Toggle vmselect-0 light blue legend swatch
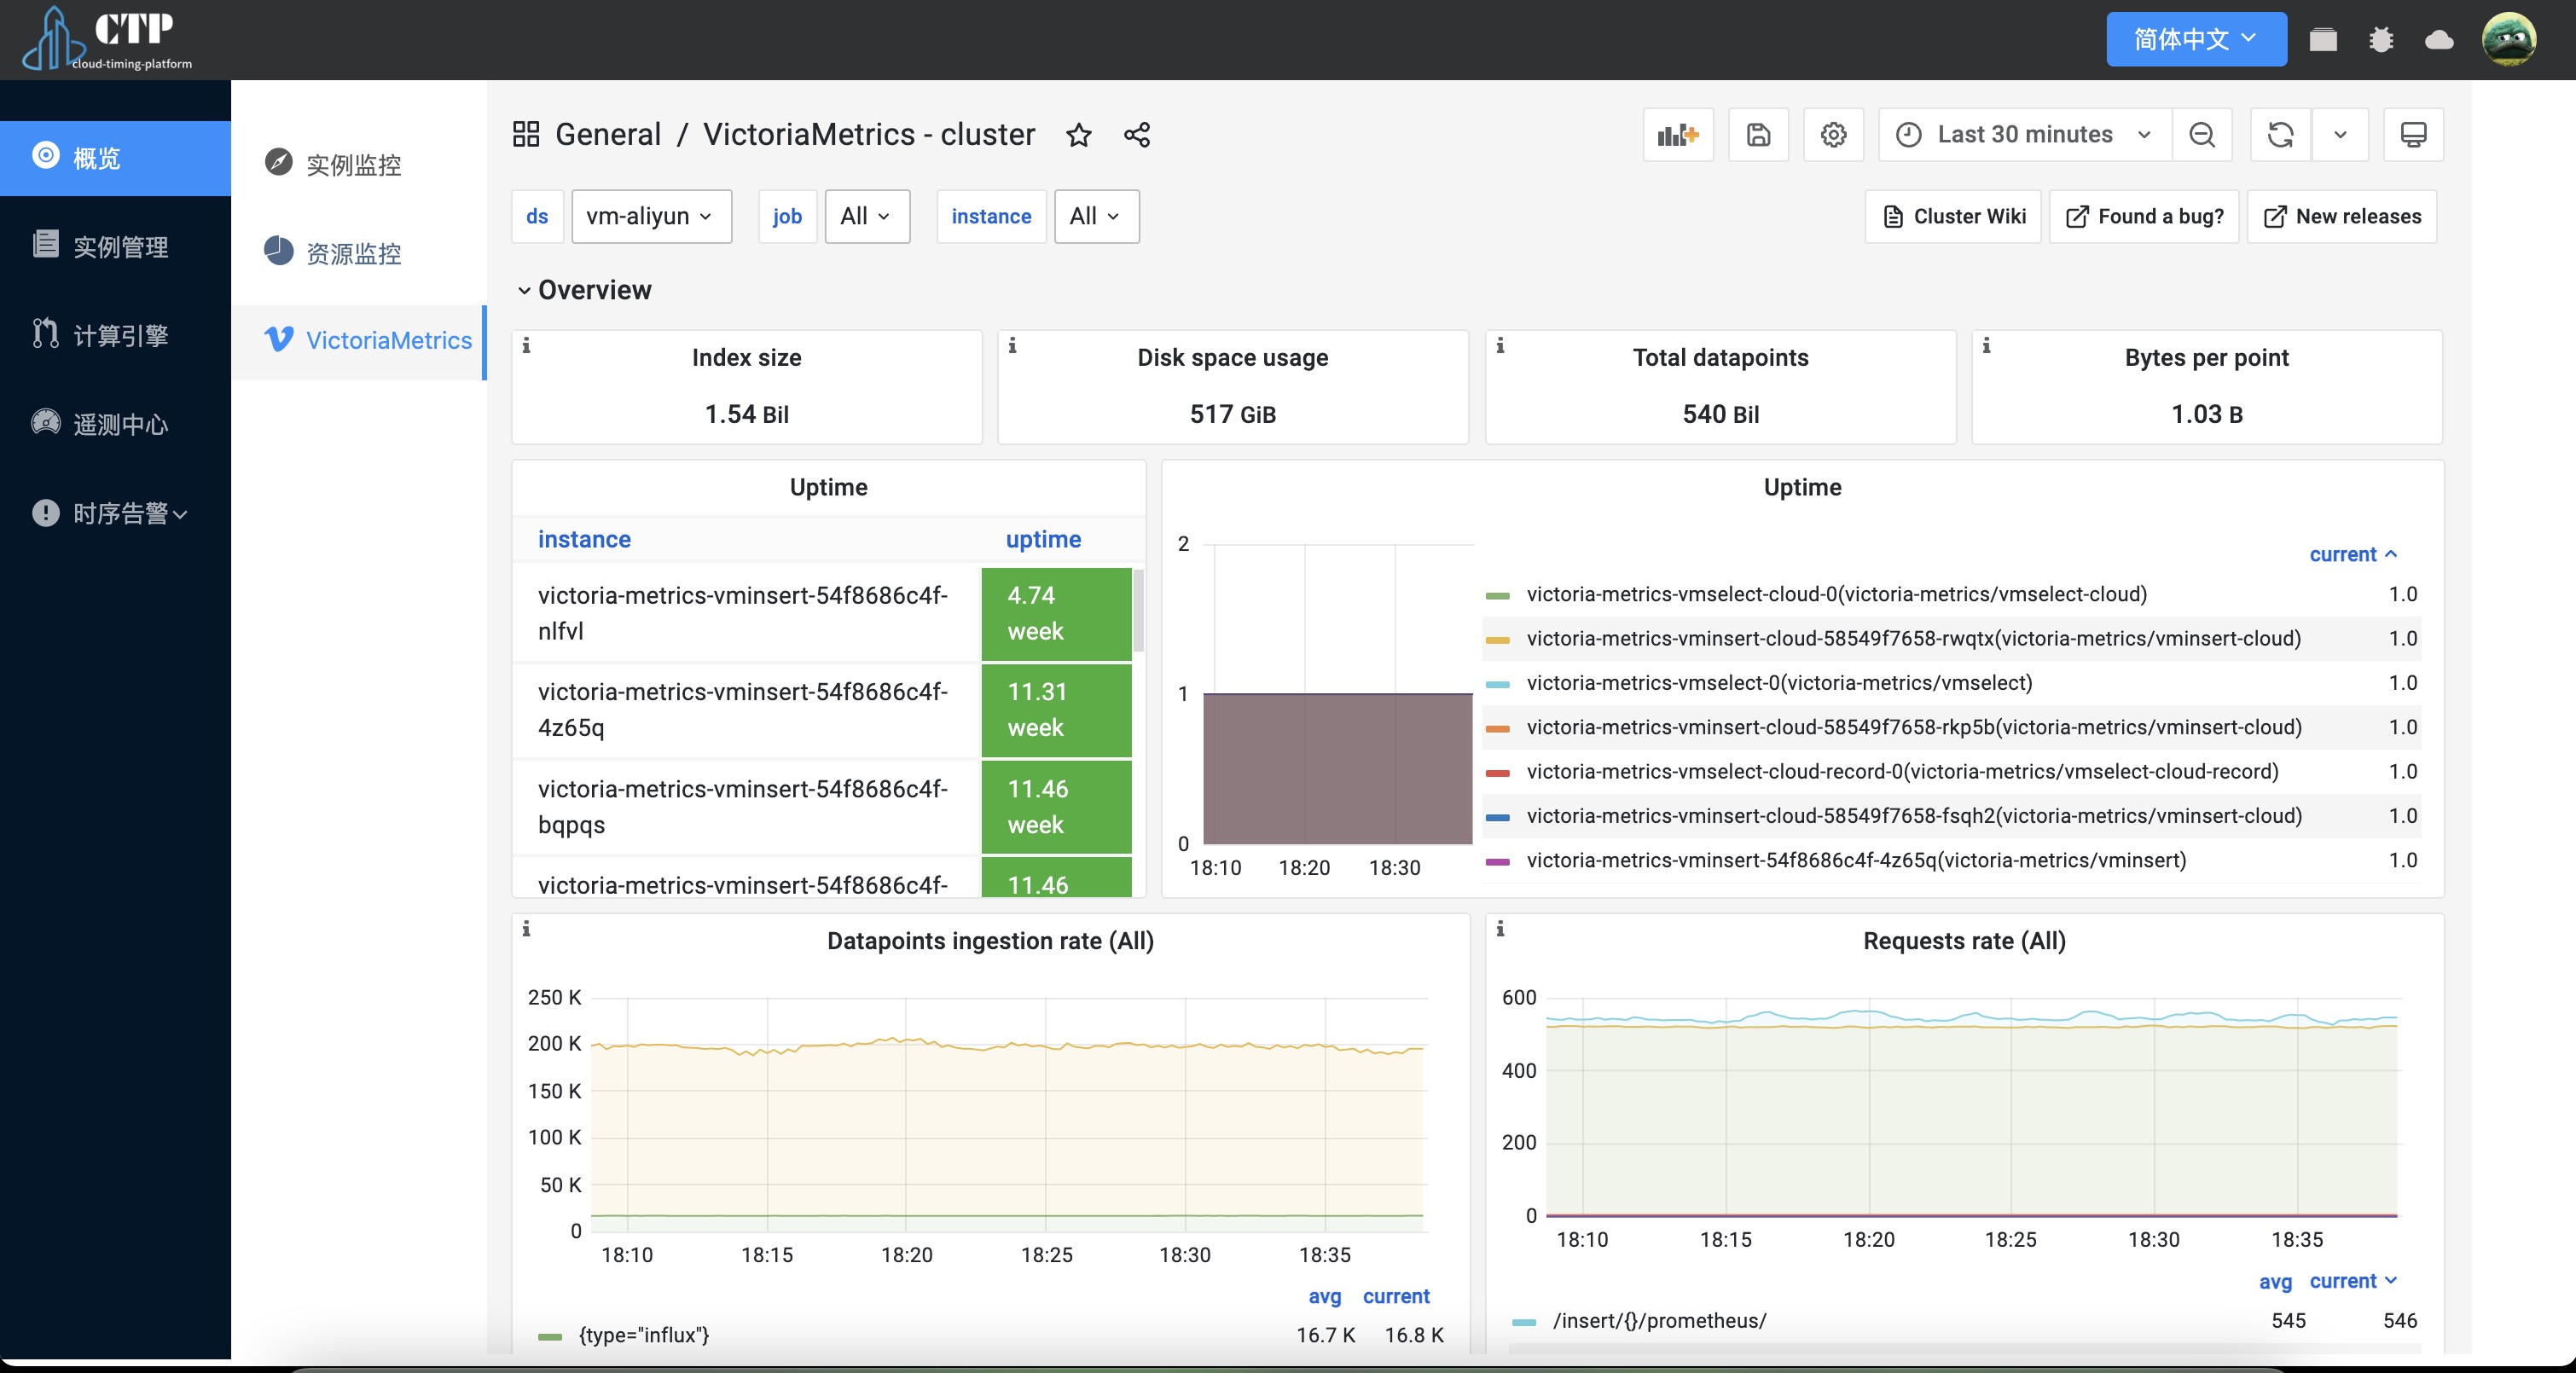This screenshot has height=1373, width=2576. tap(1497, 684)
